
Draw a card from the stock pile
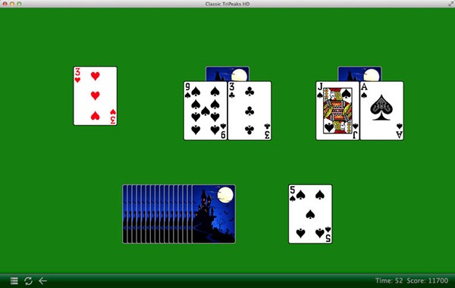click(x=214, y=214)
